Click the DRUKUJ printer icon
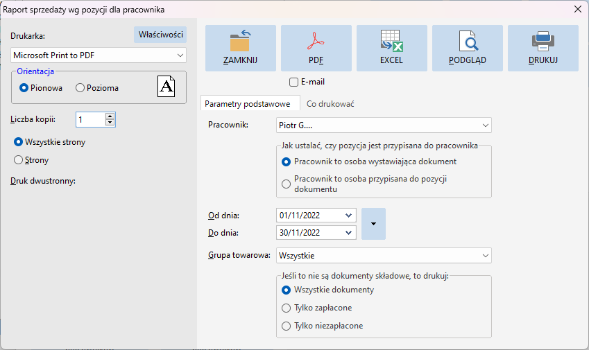The width and height of the screenshot is (589, 350). (543, 48)
